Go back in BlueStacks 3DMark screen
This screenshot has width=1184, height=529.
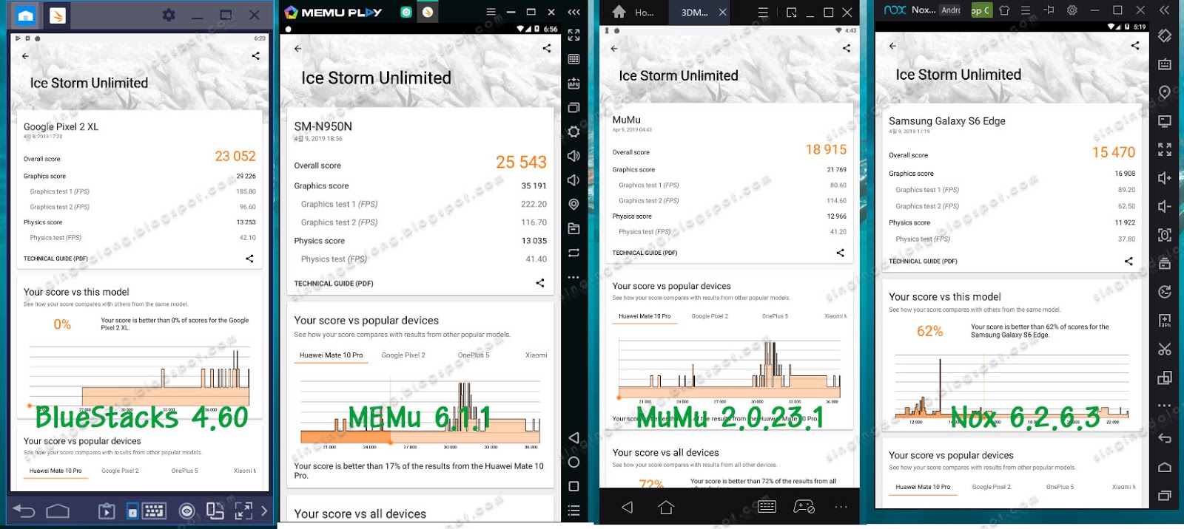pos(25,56)
